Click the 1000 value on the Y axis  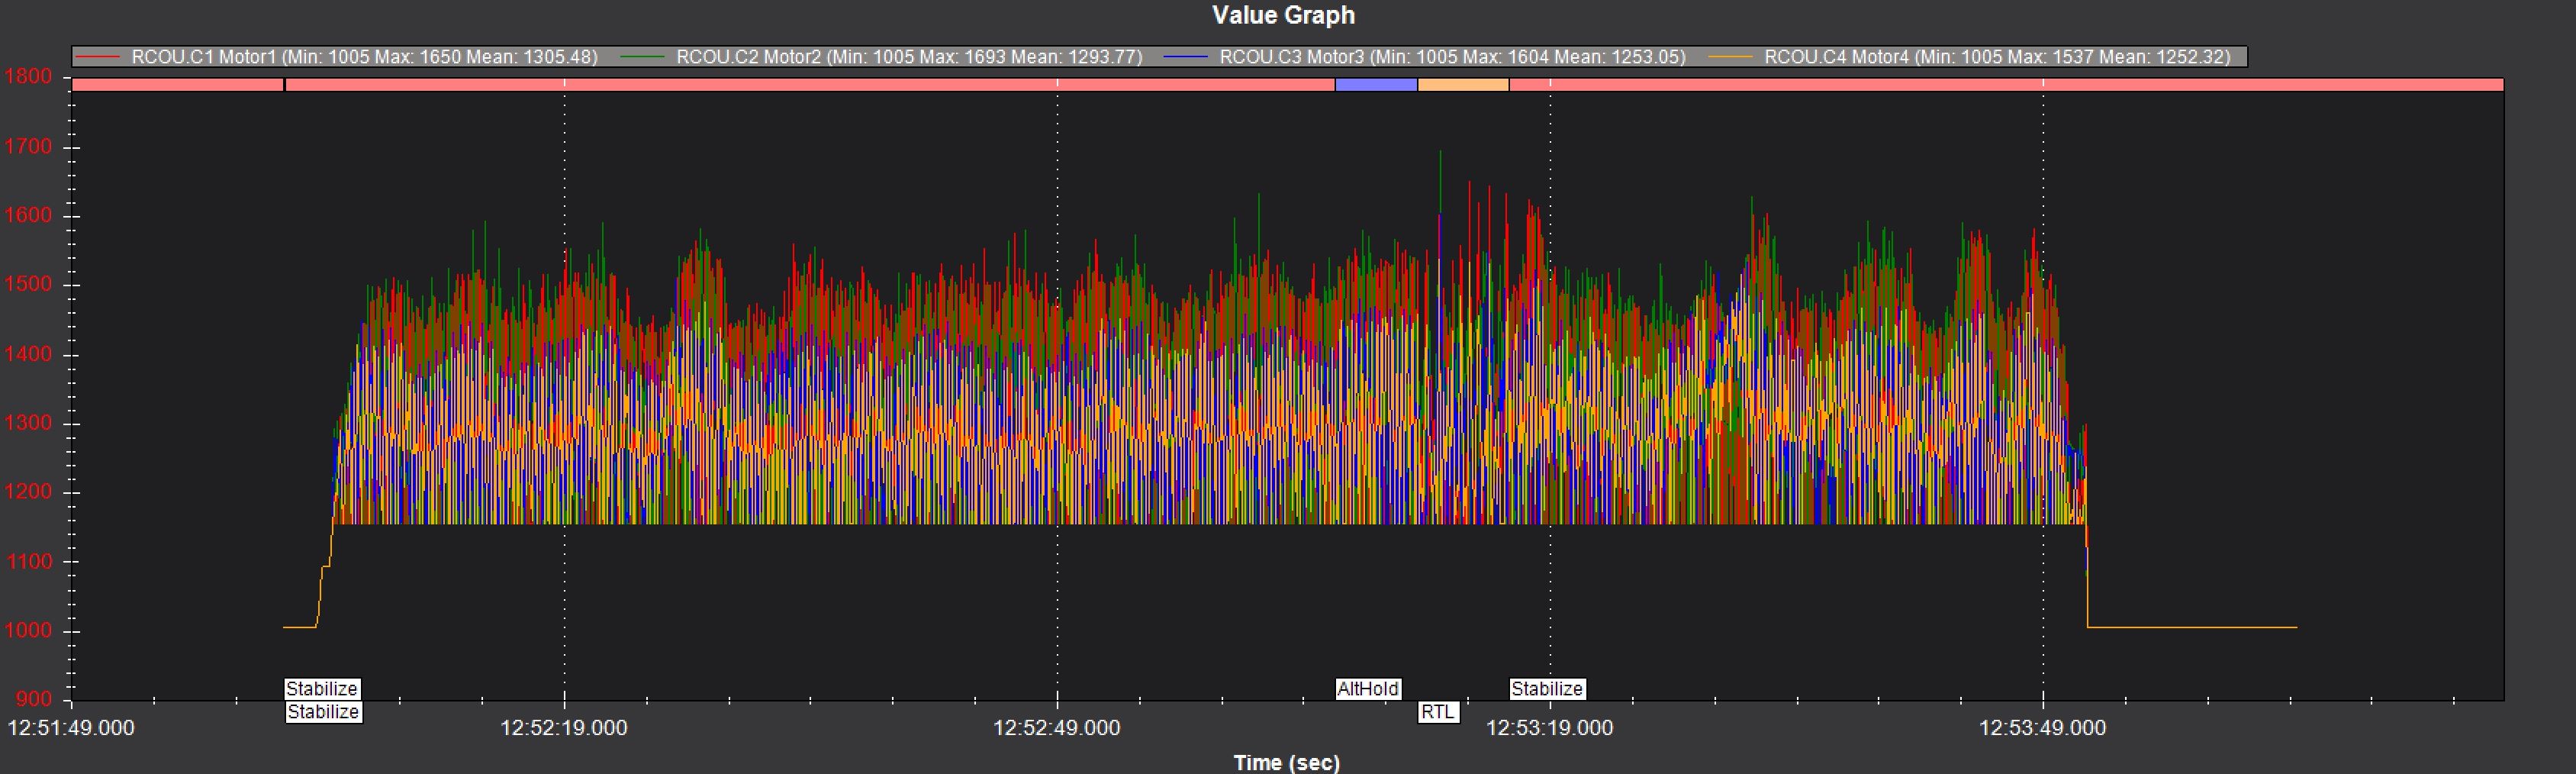pyautogui.click(x=28, y=631)
